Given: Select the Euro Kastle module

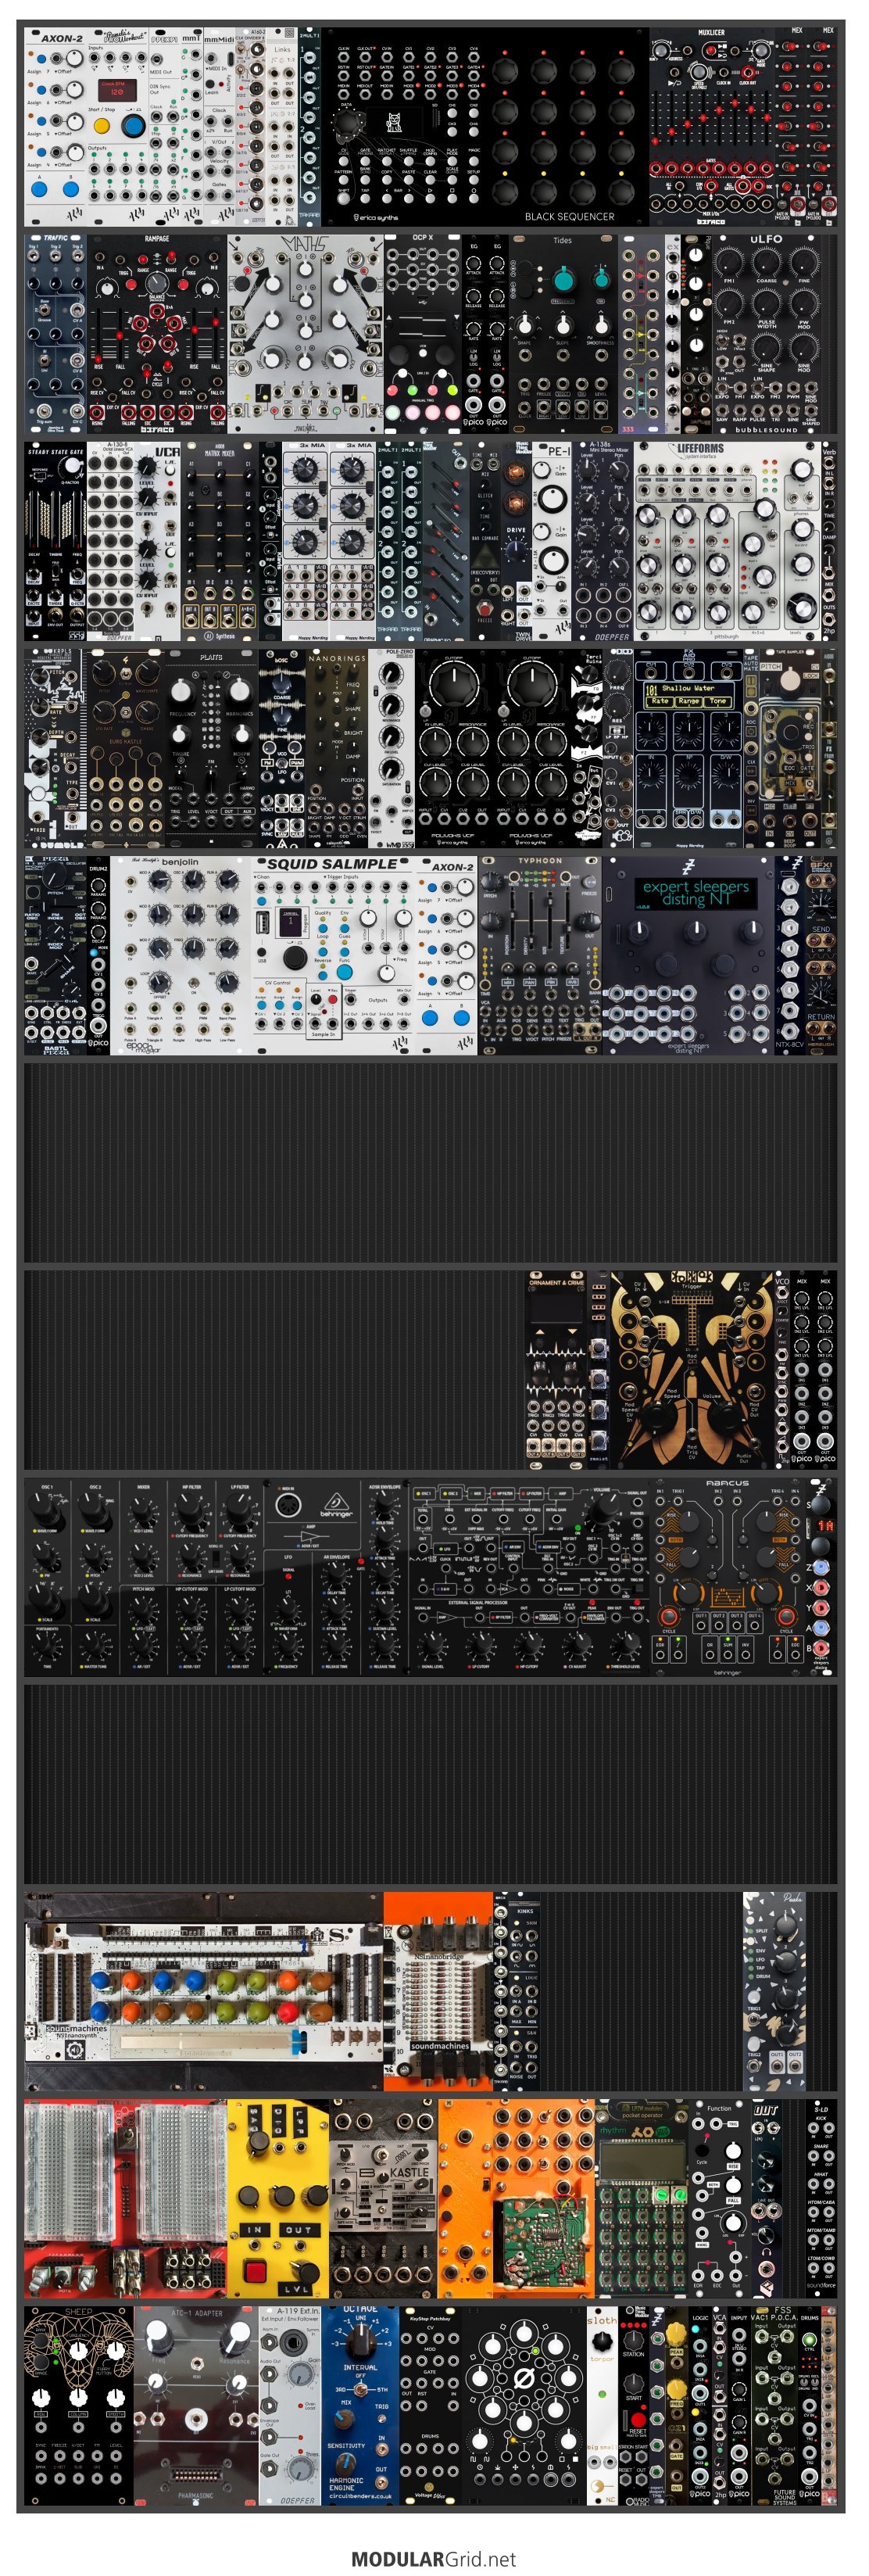Looking at the screenshot, I should [x=125, y=747].
